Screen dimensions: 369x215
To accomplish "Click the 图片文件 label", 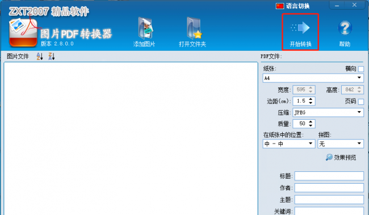I will (x=18, y=56).
